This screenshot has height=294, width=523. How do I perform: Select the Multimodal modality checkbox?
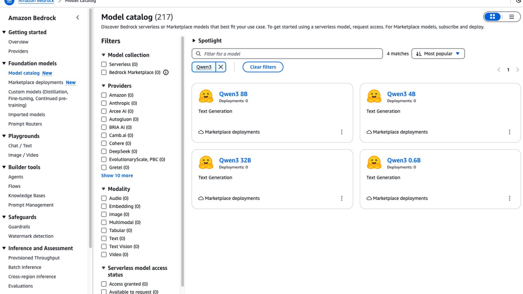pyautogui.click(x=104, y=222)
